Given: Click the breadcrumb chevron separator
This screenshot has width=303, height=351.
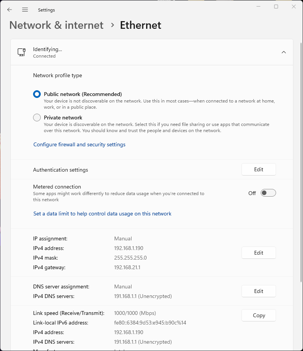Looking at the screenshot, I should coord(112,25).
